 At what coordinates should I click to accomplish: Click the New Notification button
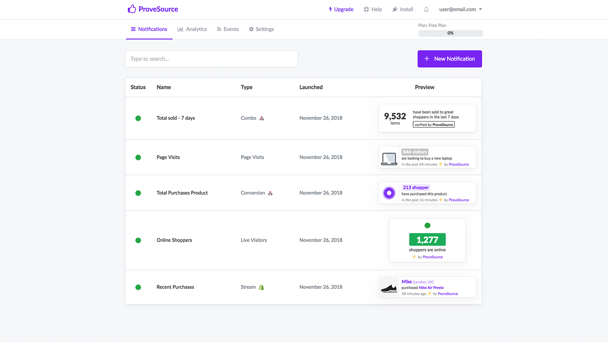450,59
